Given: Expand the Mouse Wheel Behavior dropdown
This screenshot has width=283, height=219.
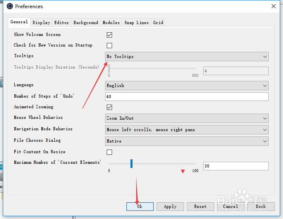Looking at the screenshot, I should 187,118.
